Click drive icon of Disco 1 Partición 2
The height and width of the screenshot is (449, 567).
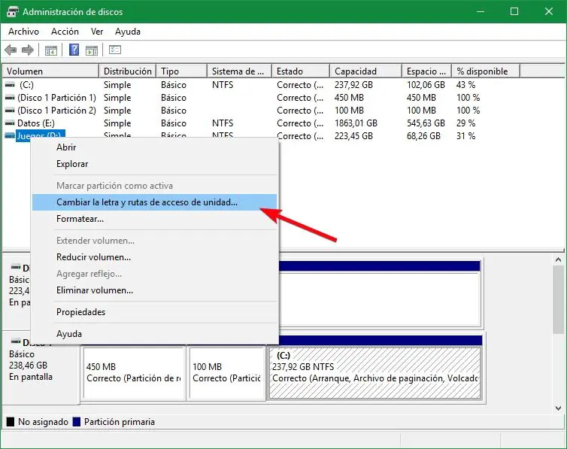pos(10,111)
